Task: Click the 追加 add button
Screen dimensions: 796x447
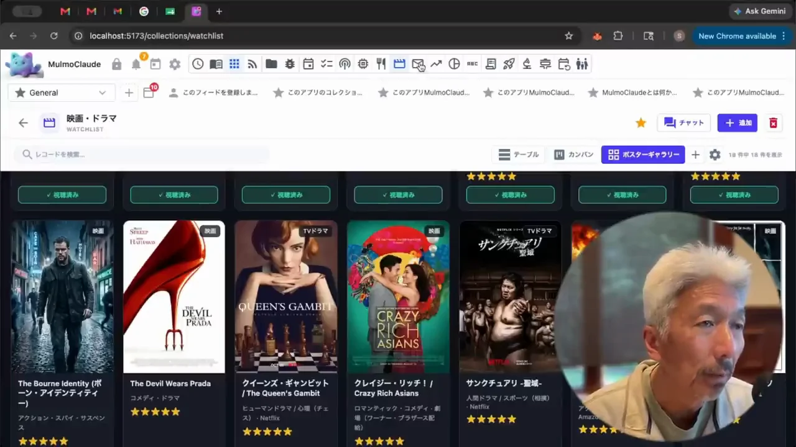Action: coord(738,123)
